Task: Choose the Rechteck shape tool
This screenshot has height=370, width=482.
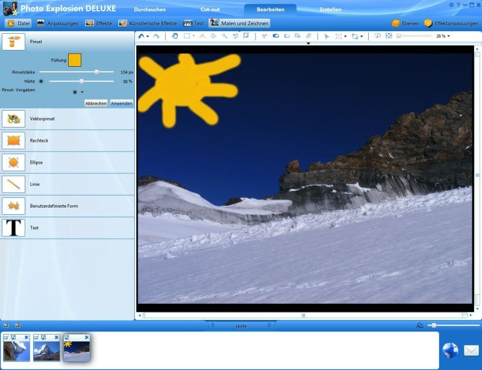Action: [13, 141]
